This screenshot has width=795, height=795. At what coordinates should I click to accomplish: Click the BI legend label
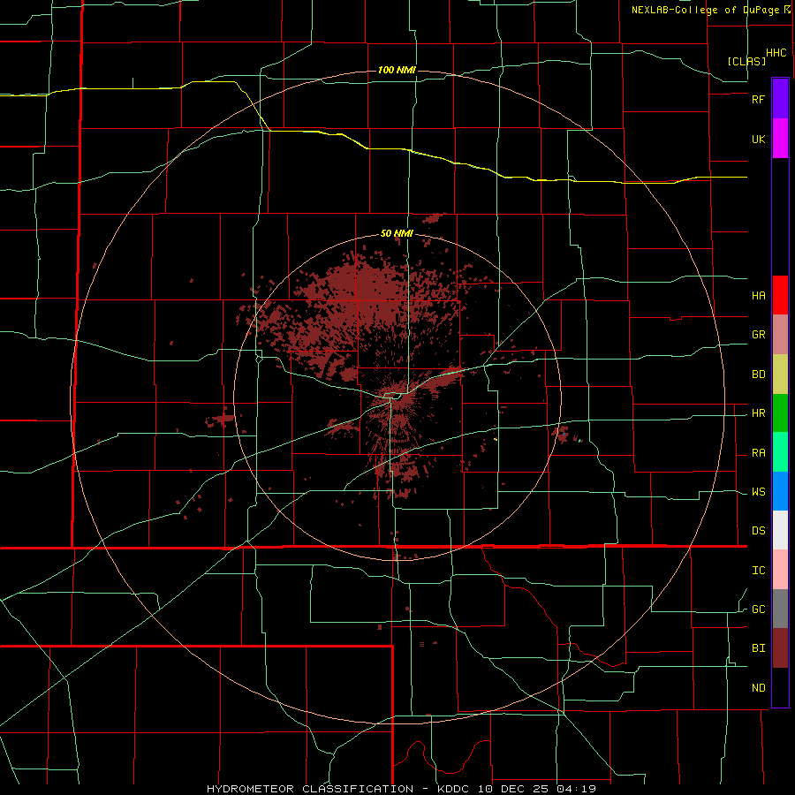[758, 648]
